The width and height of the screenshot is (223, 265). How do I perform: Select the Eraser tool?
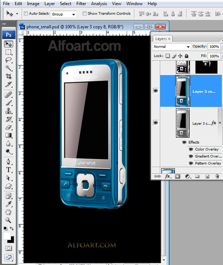pyautogui.click(x=9, y=127)
